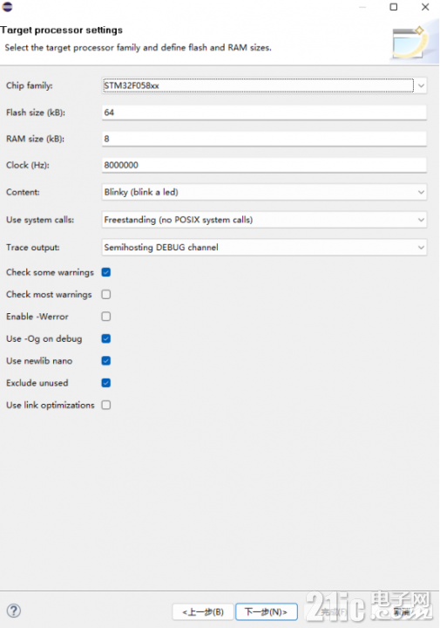The width and height of the screenshot is (440, 628).
Task: Enable the -Werror checkbox
Action: [106, 317]
